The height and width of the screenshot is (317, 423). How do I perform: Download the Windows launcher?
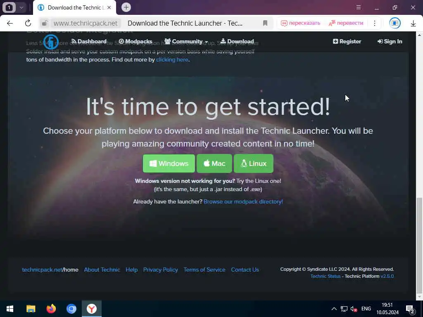click(x=169, y=163)
